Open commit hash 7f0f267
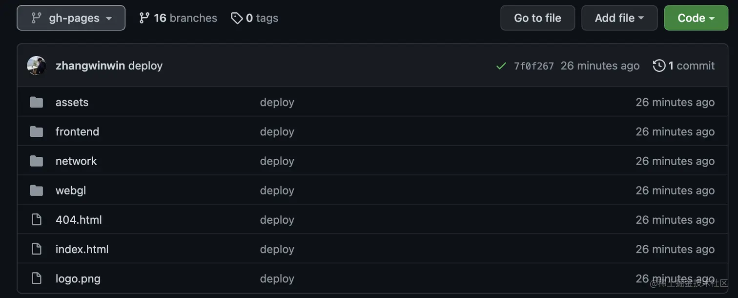 point(534,66)
